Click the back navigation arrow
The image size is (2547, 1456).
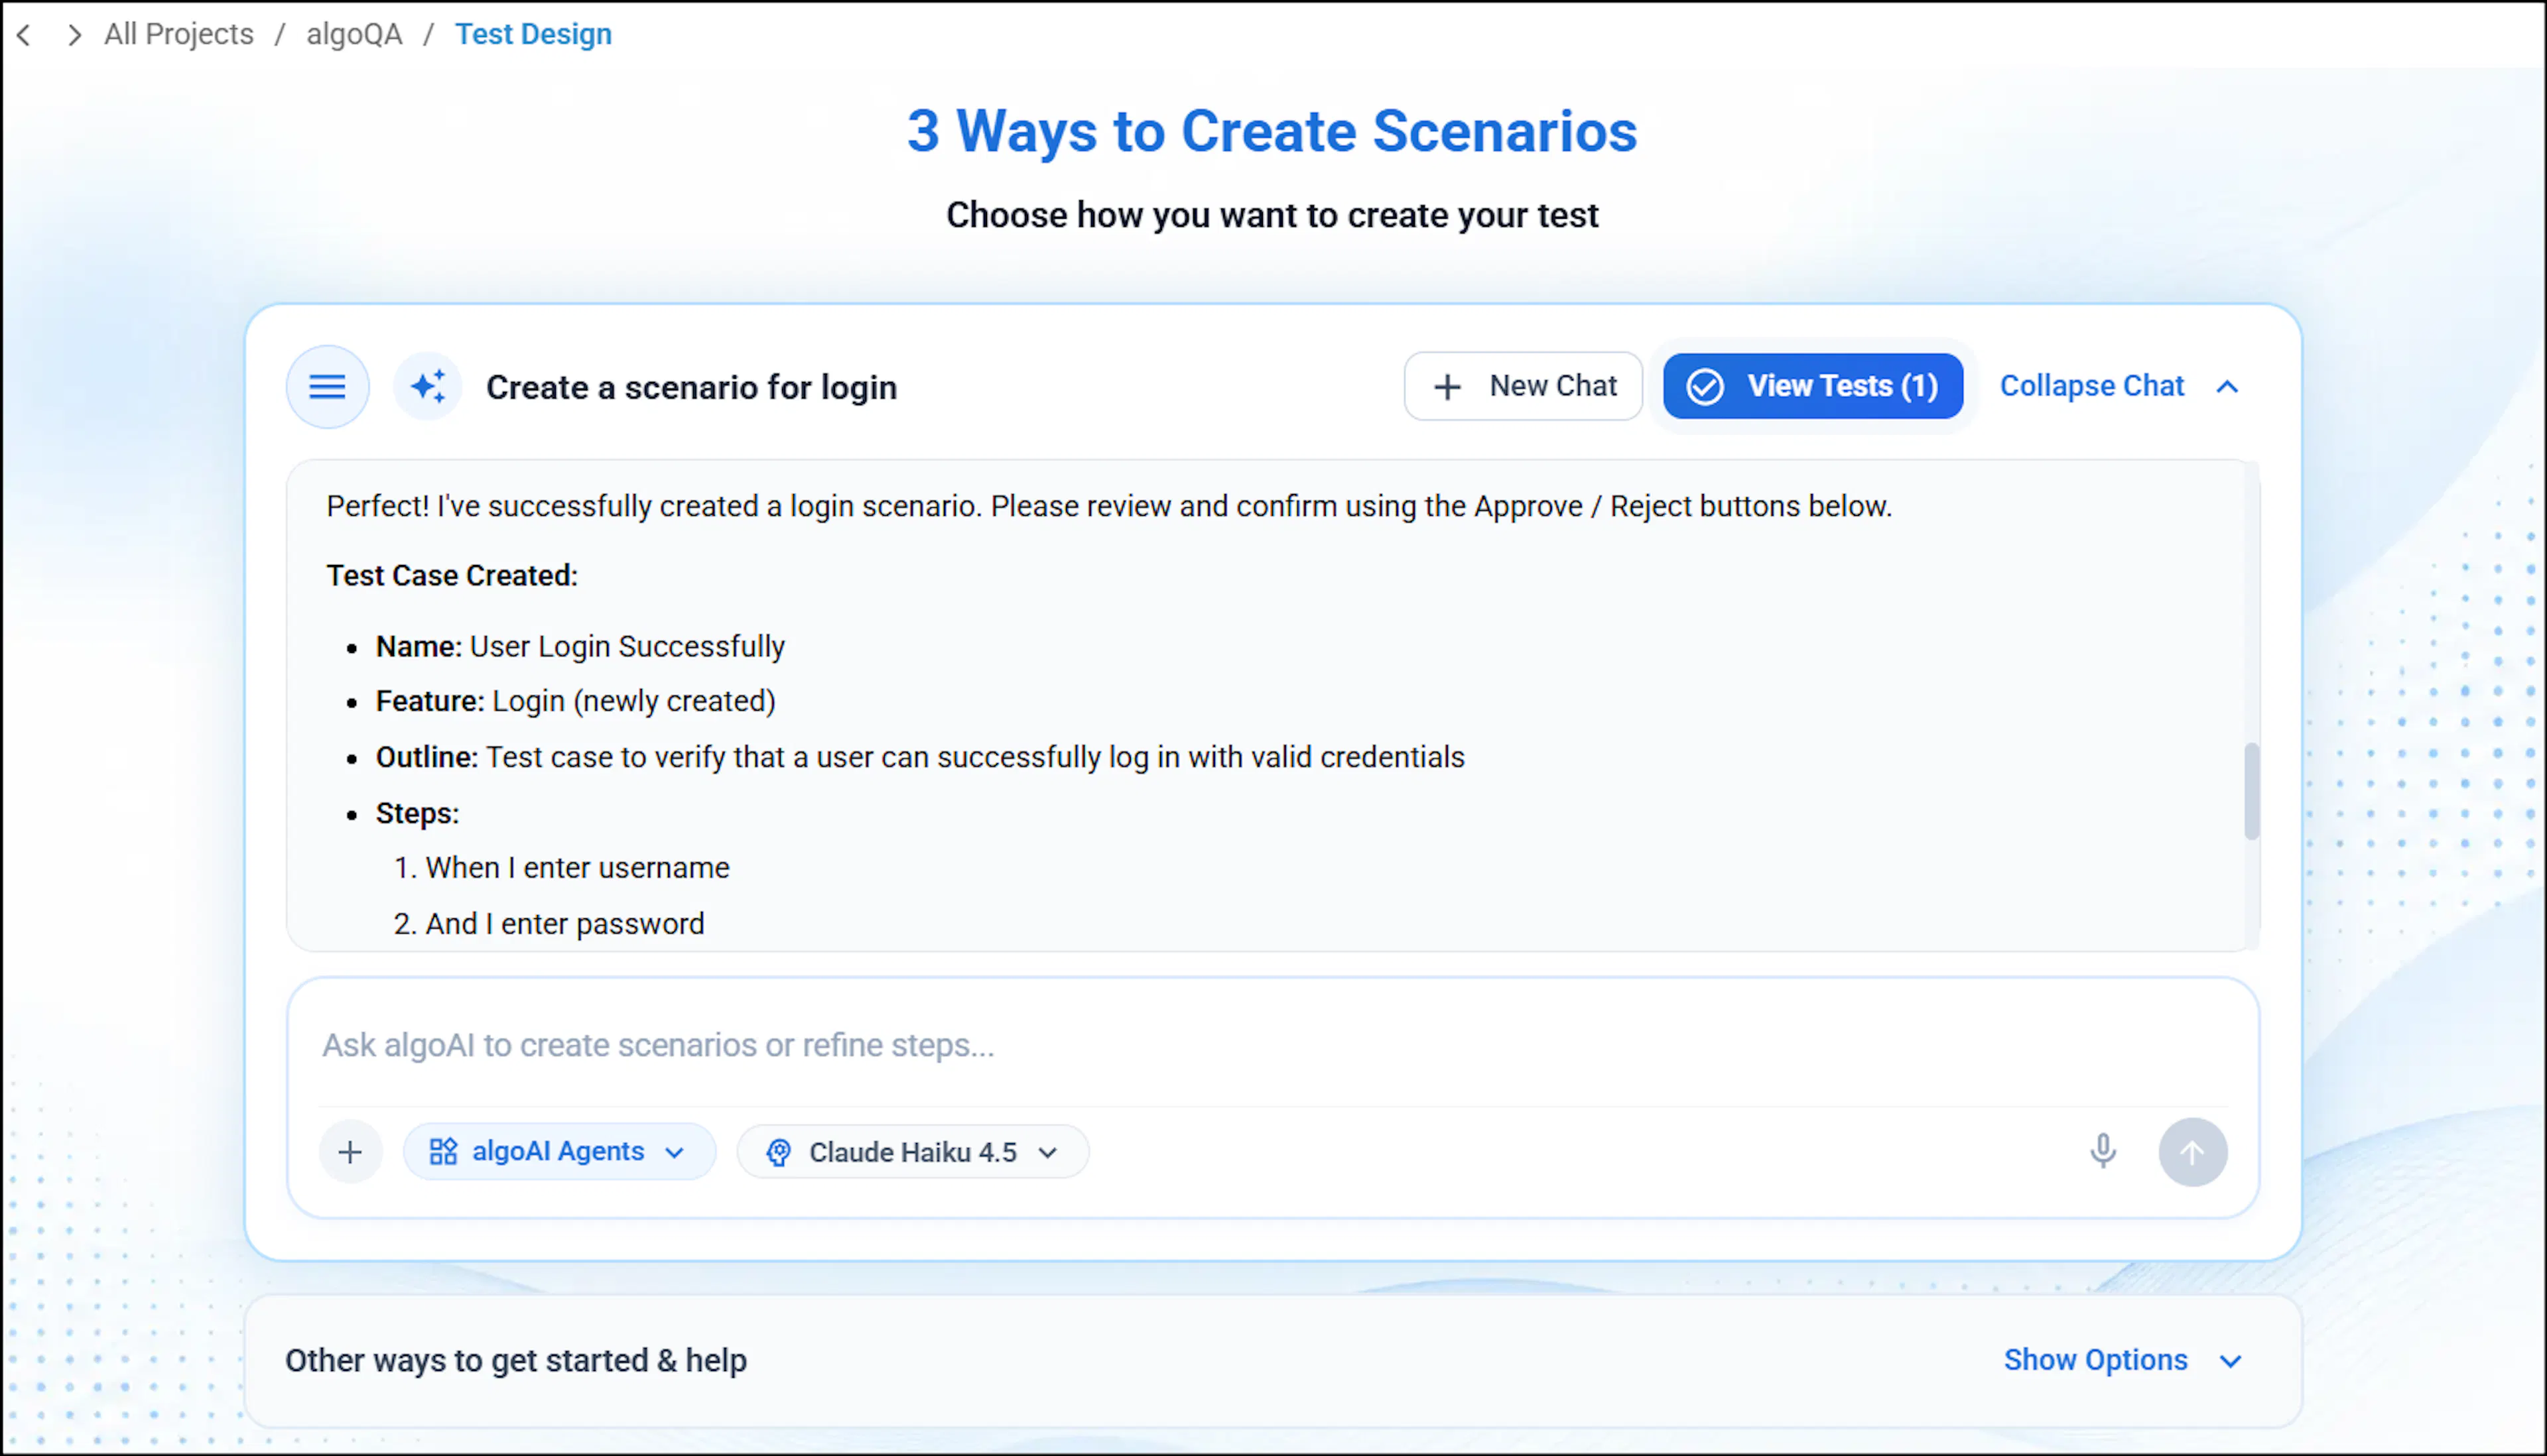tap(24, 35)
